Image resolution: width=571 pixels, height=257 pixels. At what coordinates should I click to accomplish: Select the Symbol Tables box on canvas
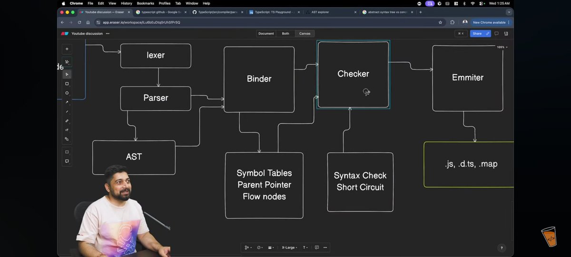[264, 185]
